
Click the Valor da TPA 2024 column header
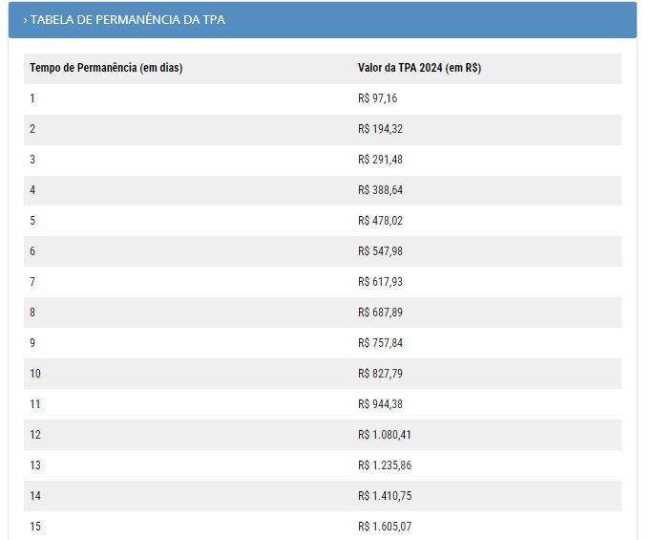[419, 68]
